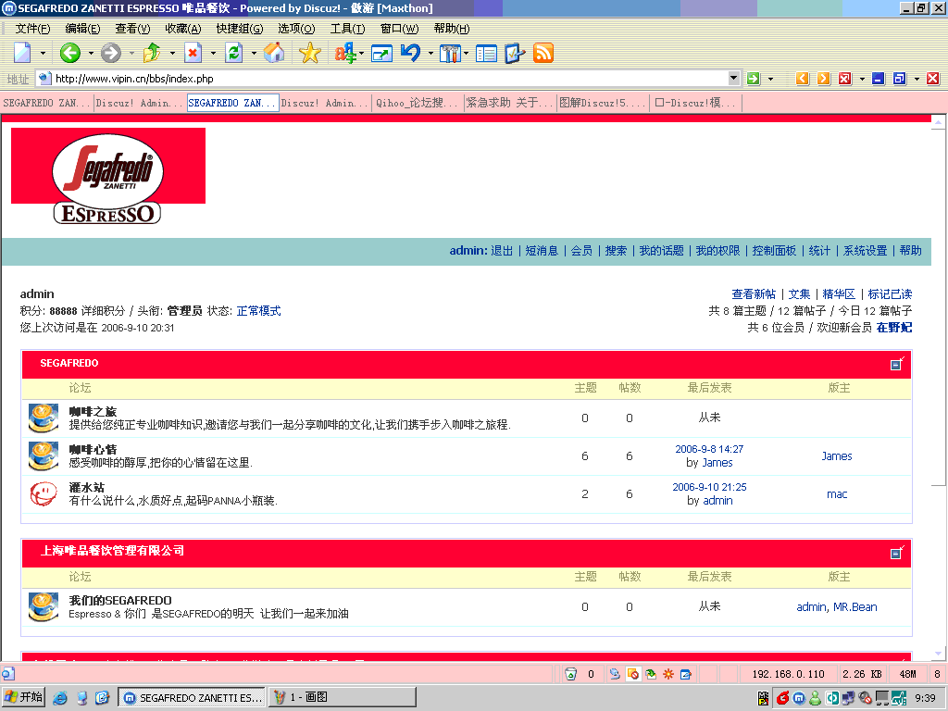Click the Forward navigation arrow
This screenshot has width=948, height=711.
tap(111, 53)
